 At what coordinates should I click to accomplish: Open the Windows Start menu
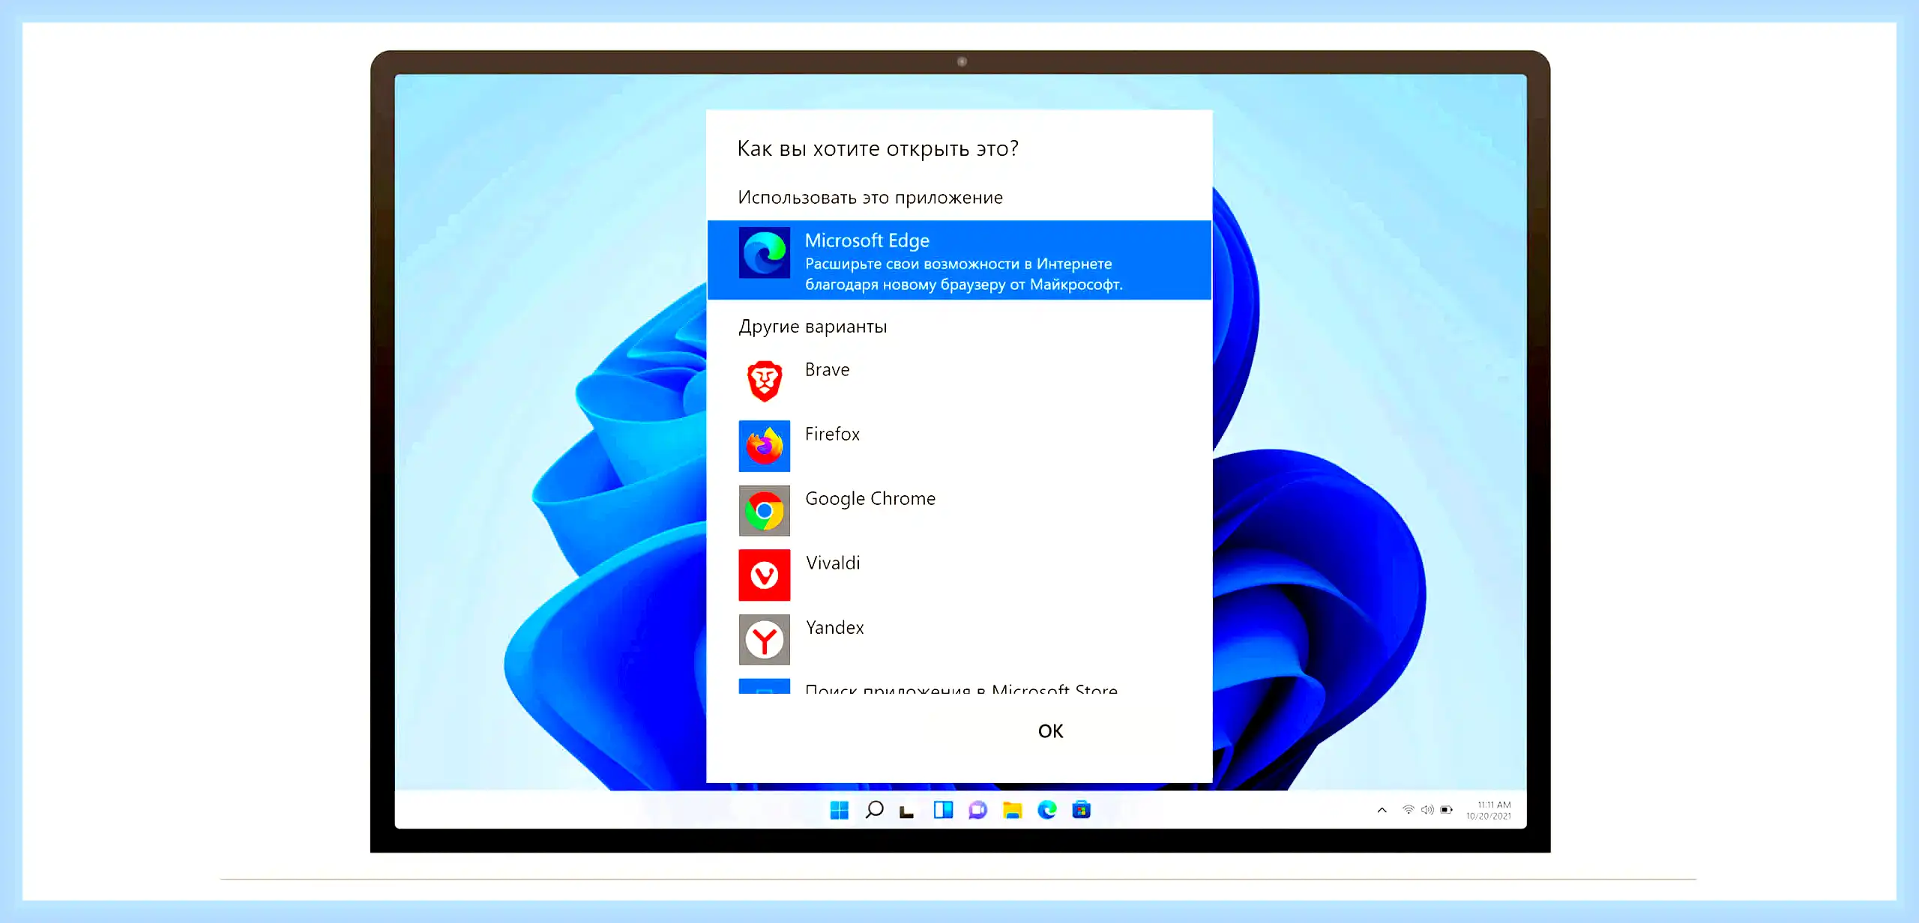839,810
